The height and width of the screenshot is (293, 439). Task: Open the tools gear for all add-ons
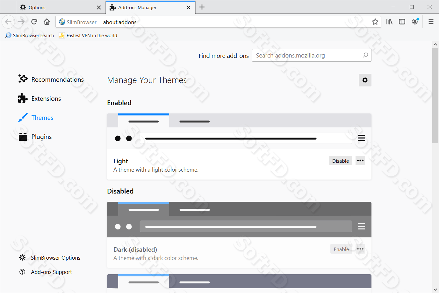click(365, 80)
